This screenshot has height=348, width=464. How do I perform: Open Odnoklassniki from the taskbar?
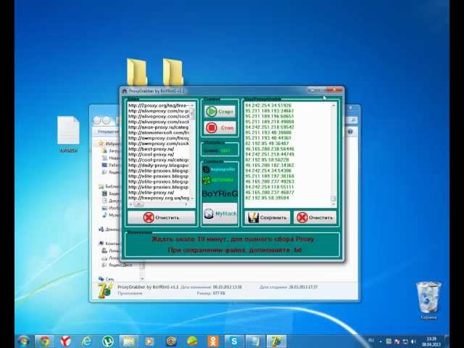coord(213,341)
